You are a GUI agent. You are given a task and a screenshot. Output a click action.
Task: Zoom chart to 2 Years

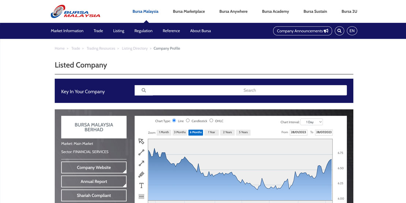point(228,132)
